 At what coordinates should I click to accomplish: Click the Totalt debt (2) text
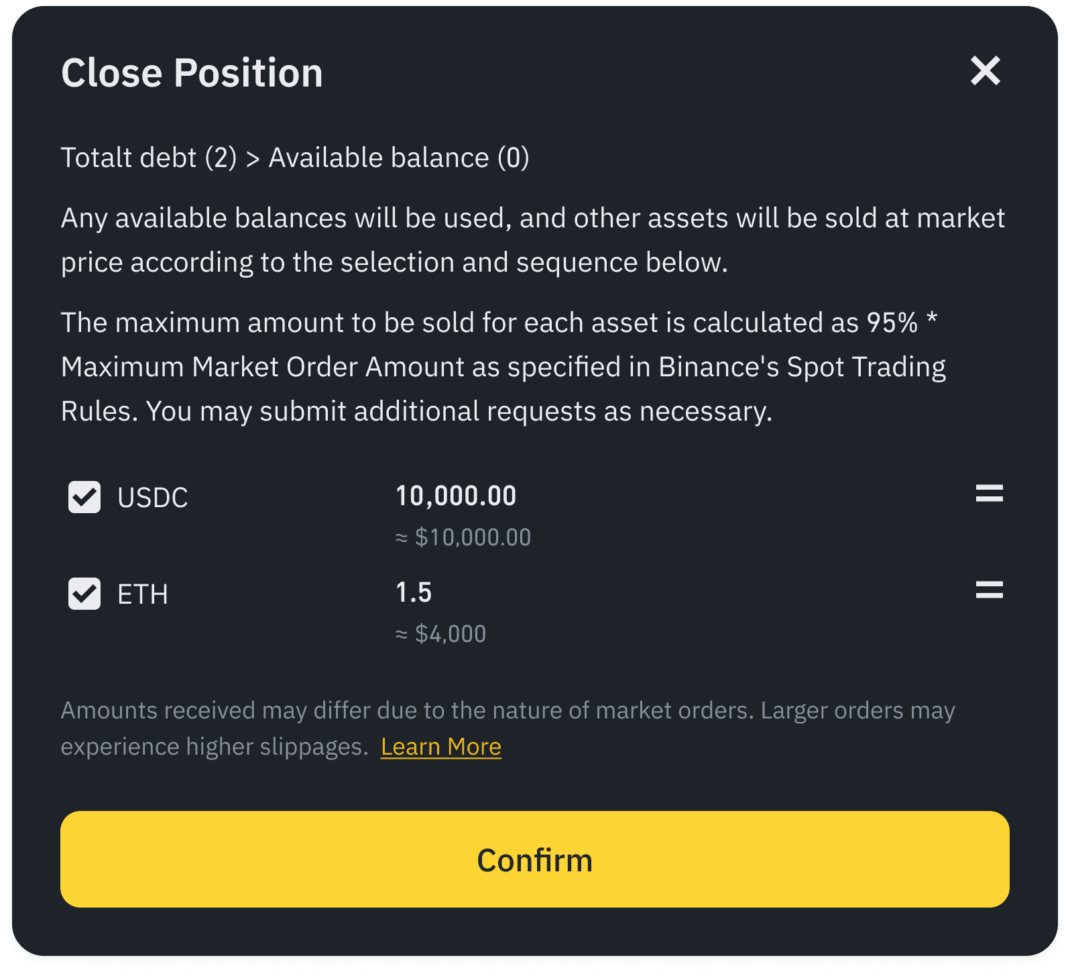click(x=149, y=158)
